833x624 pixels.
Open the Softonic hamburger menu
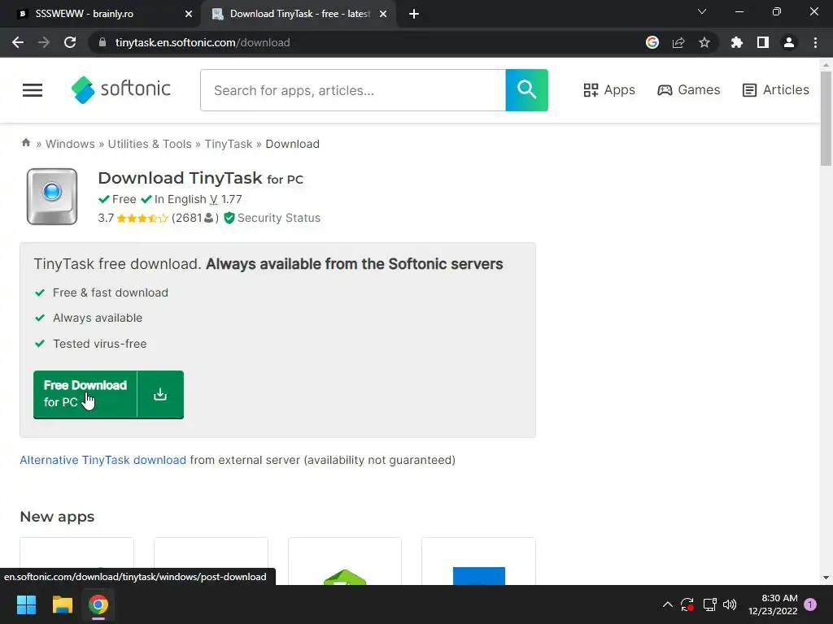[x=33, y=90]
